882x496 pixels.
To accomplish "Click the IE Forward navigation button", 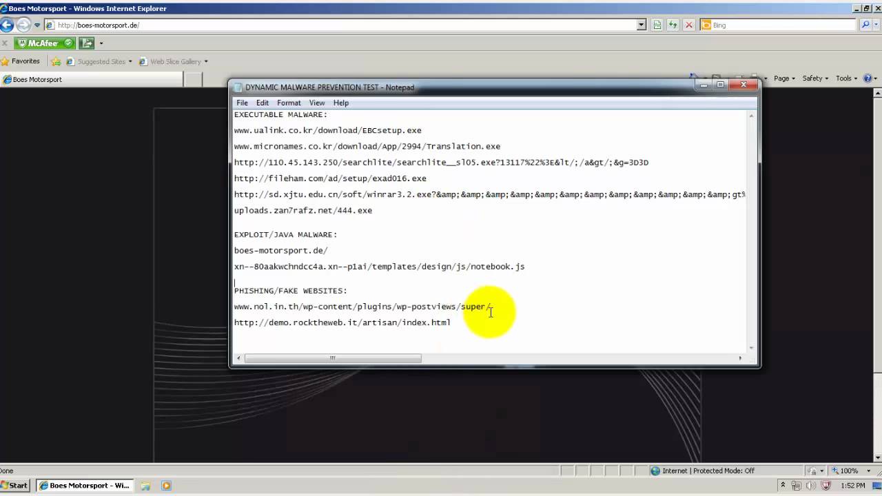I will (x=23, y=25).
